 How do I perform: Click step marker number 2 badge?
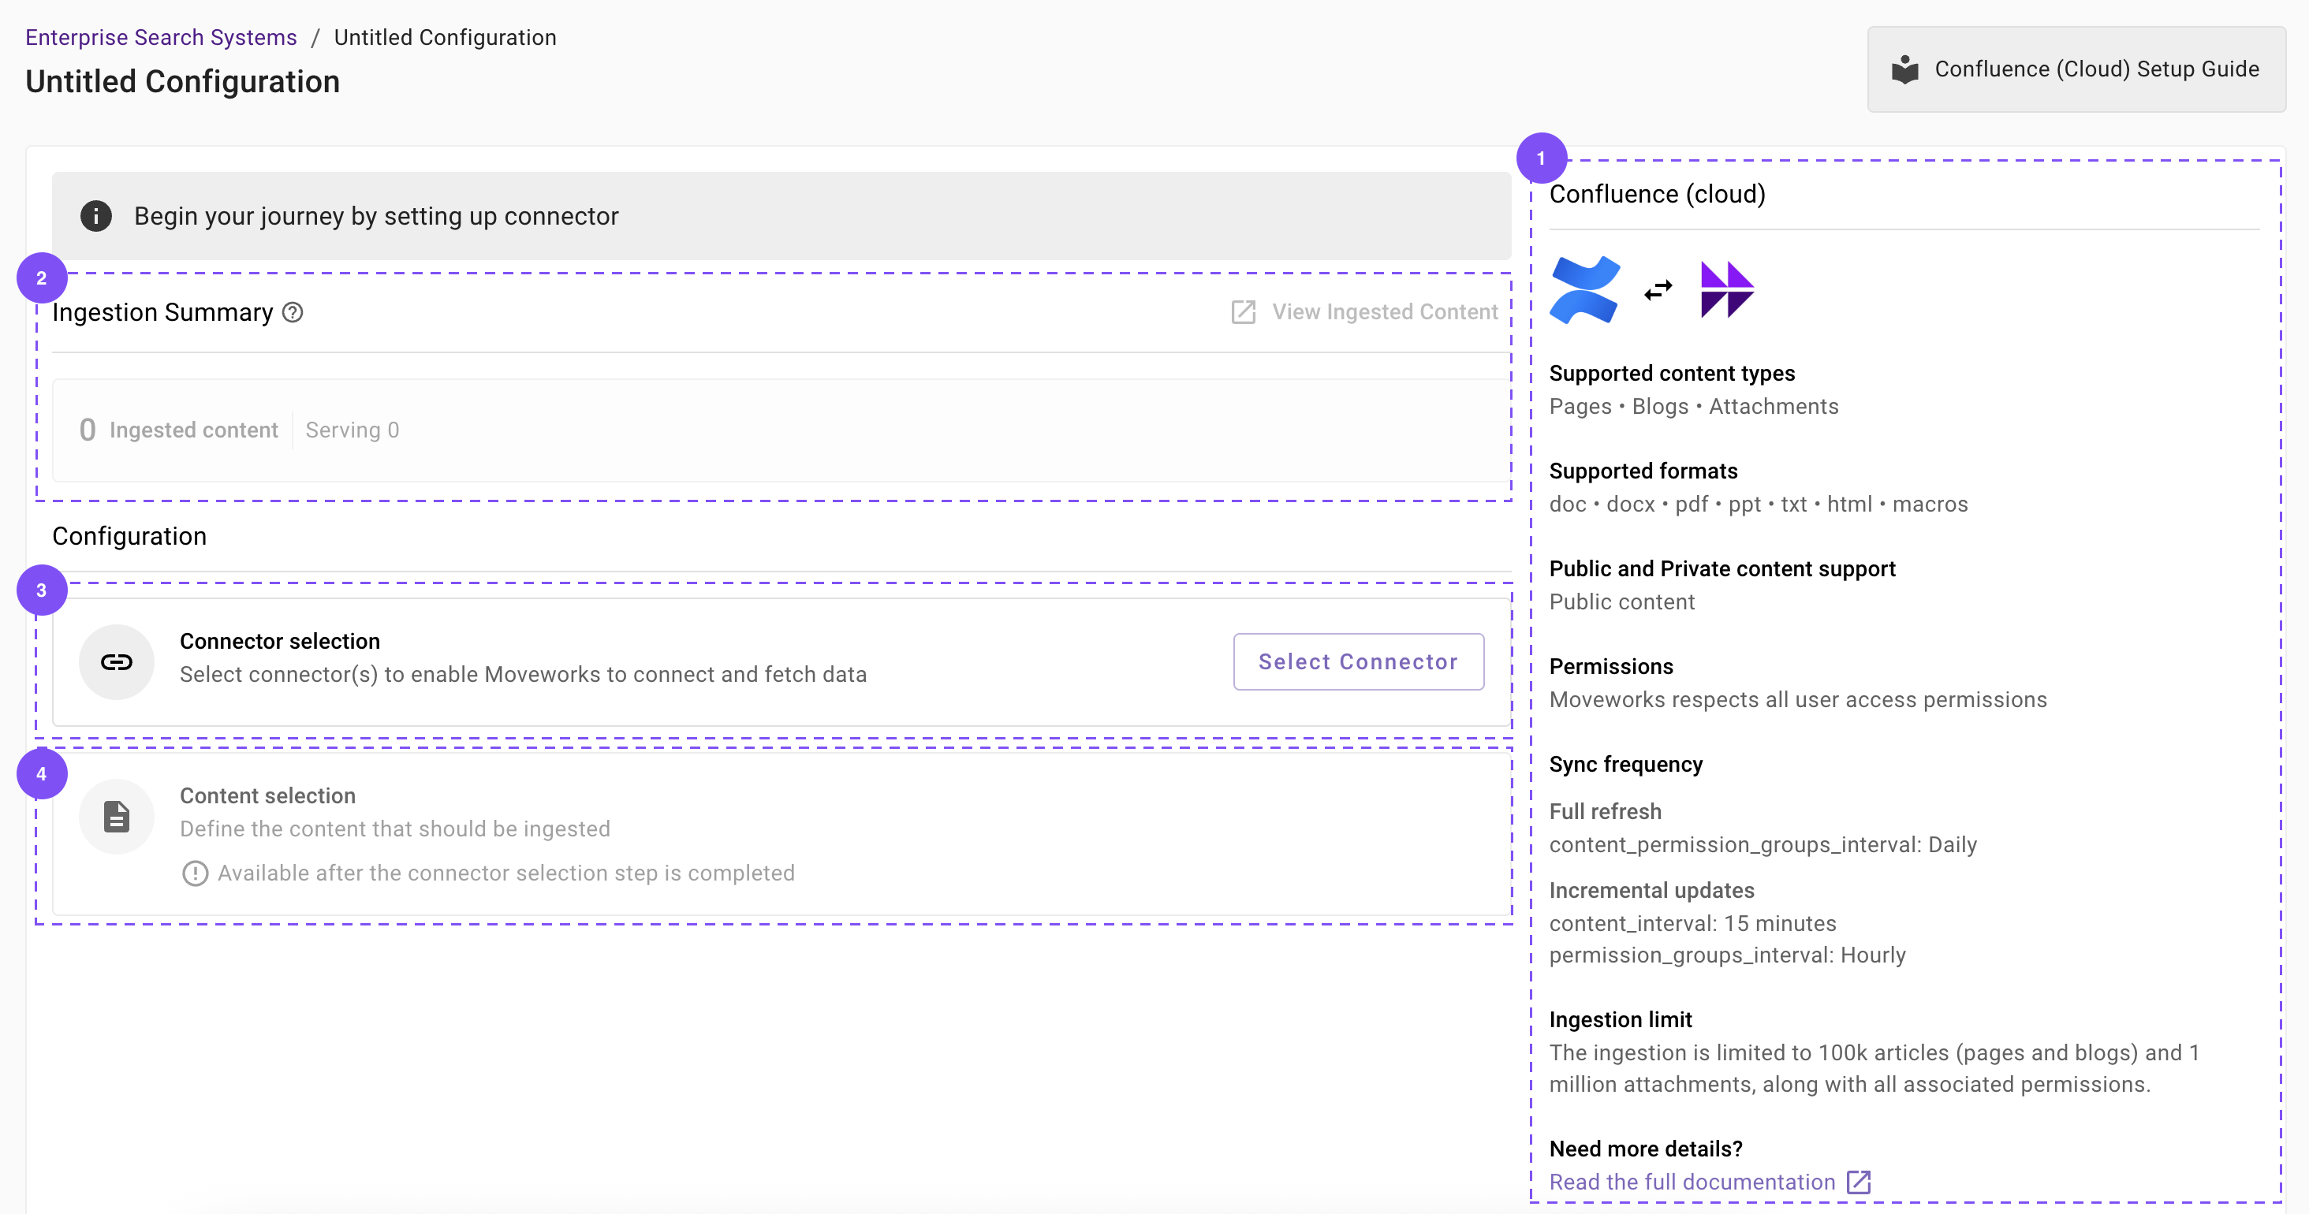(x=41, y=278)
